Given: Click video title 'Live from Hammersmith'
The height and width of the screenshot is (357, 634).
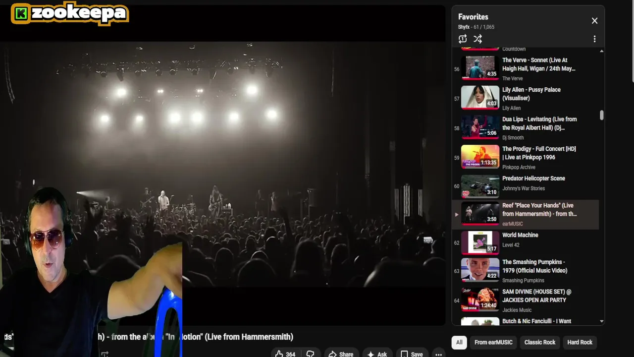Looking at the screenshot, I should point(249,337).
